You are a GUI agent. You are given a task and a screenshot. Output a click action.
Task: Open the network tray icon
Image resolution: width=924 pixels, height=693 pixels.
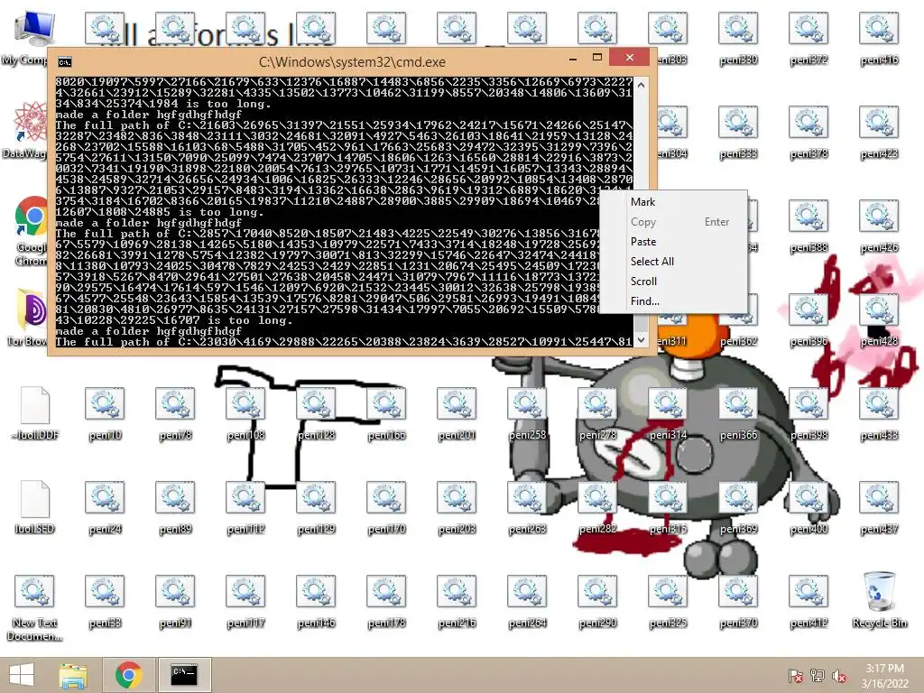817,676
